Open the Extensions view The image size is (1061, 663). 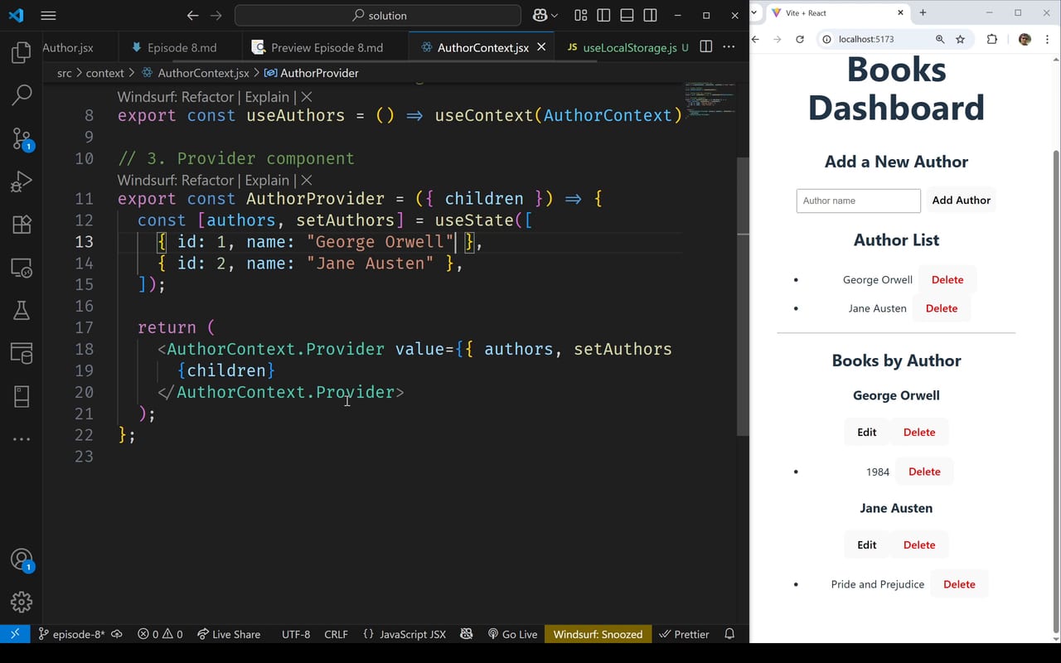tap(22, 224)
